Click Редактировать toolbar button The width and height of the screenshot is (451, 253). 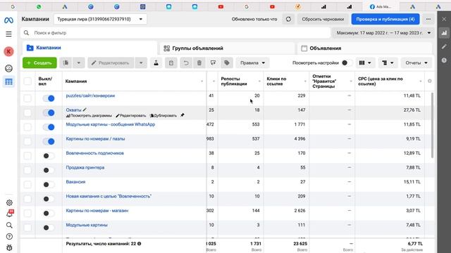[111, 63]
